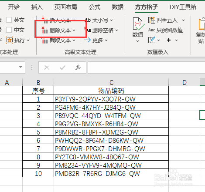
Task: Click the 只保留数值 Abc icon
Action: [151, 30]
